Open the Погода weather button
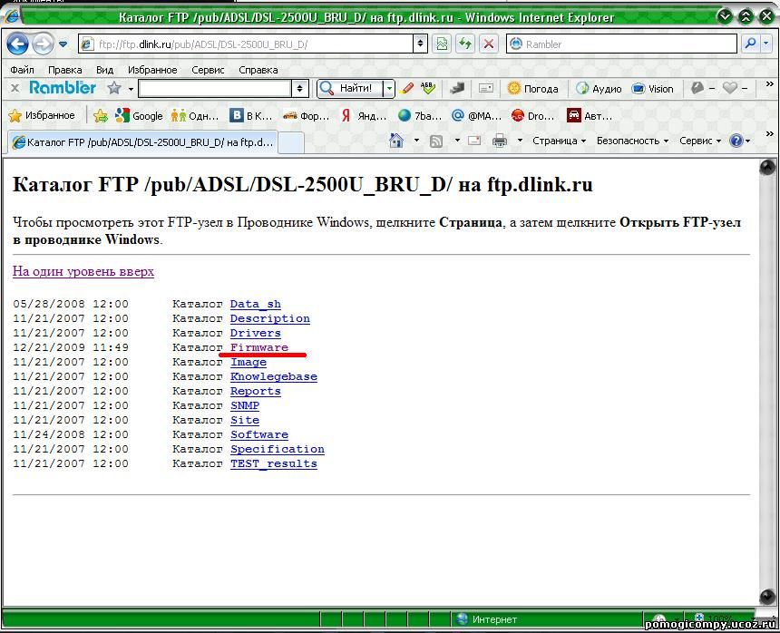The height and width of the screenshot is (633, 780). 532,89
